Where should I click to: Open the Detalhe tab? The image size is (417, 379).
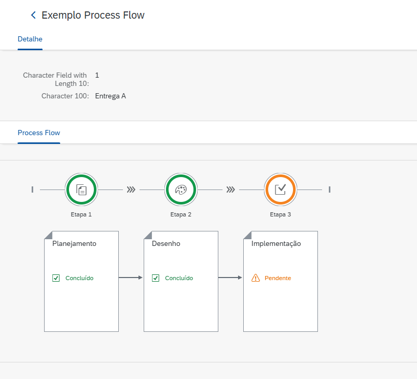click(x=30, y=39)
